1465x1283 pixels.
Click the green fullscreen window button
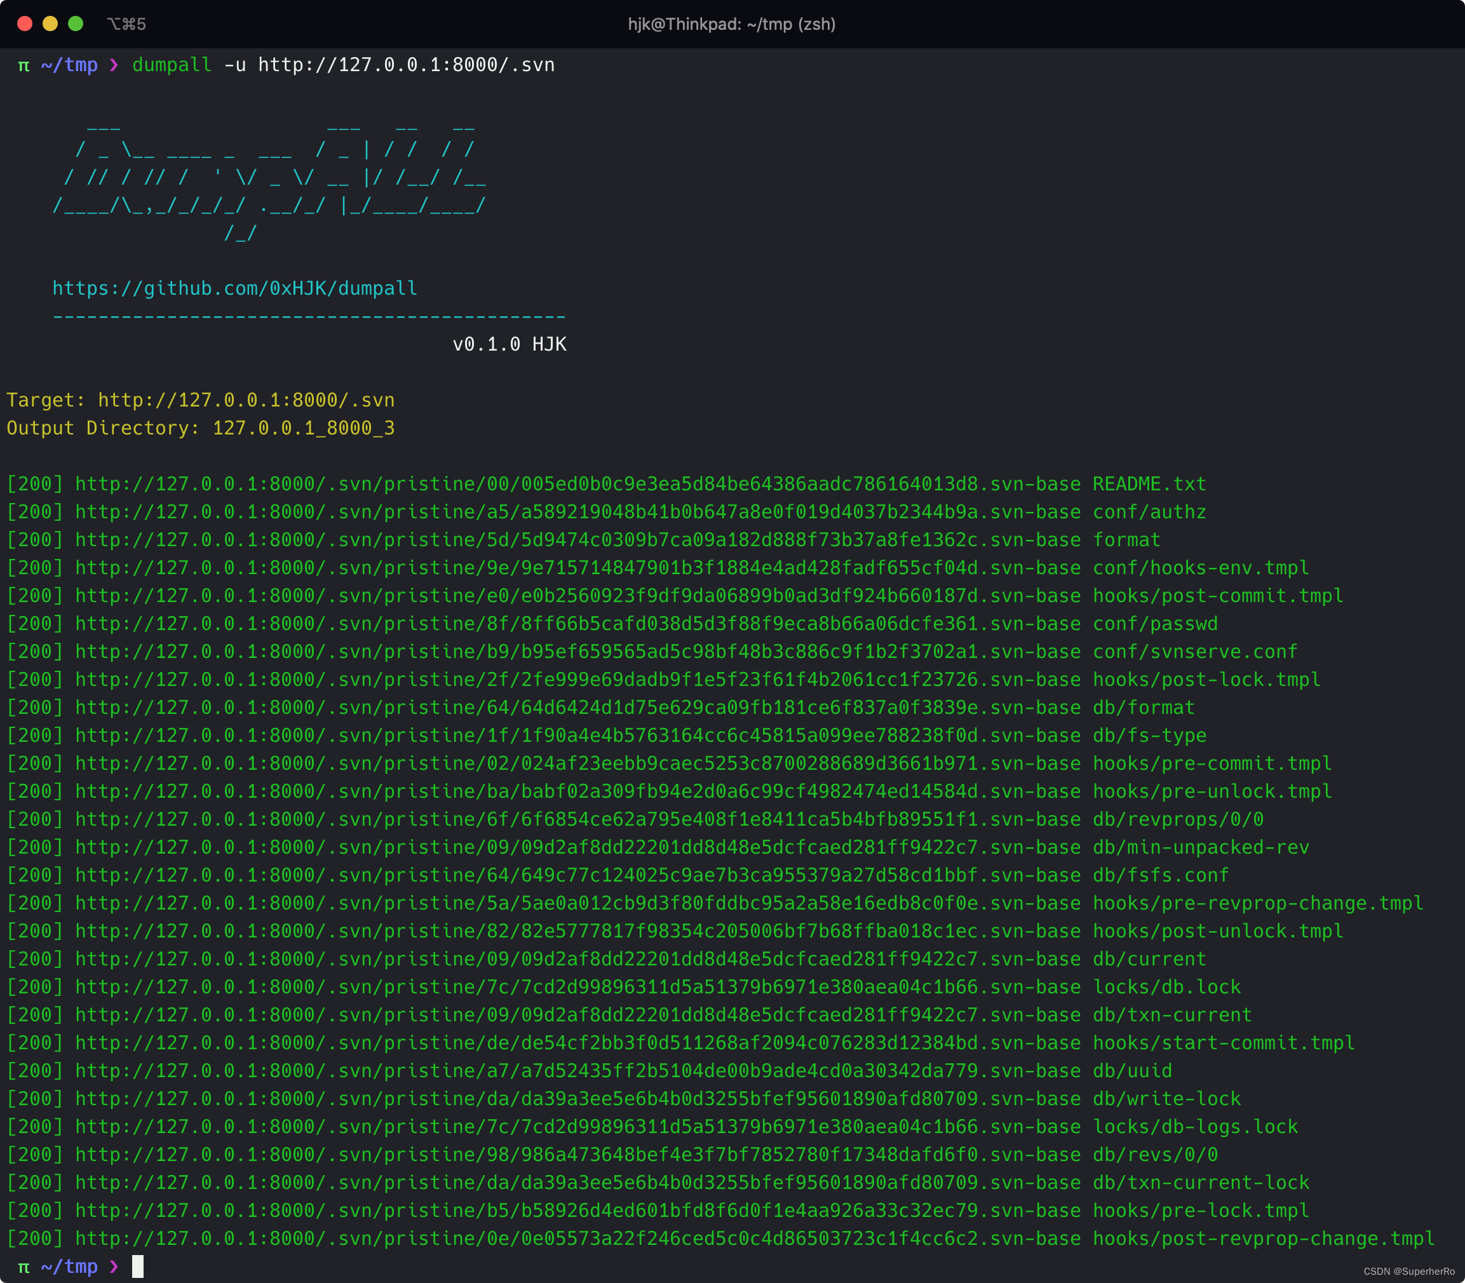(x=76, y=24)
